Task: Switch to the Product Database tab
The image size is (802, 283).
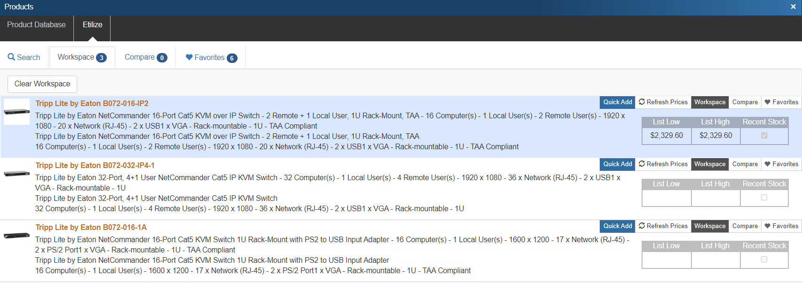Action: [36, 25]
